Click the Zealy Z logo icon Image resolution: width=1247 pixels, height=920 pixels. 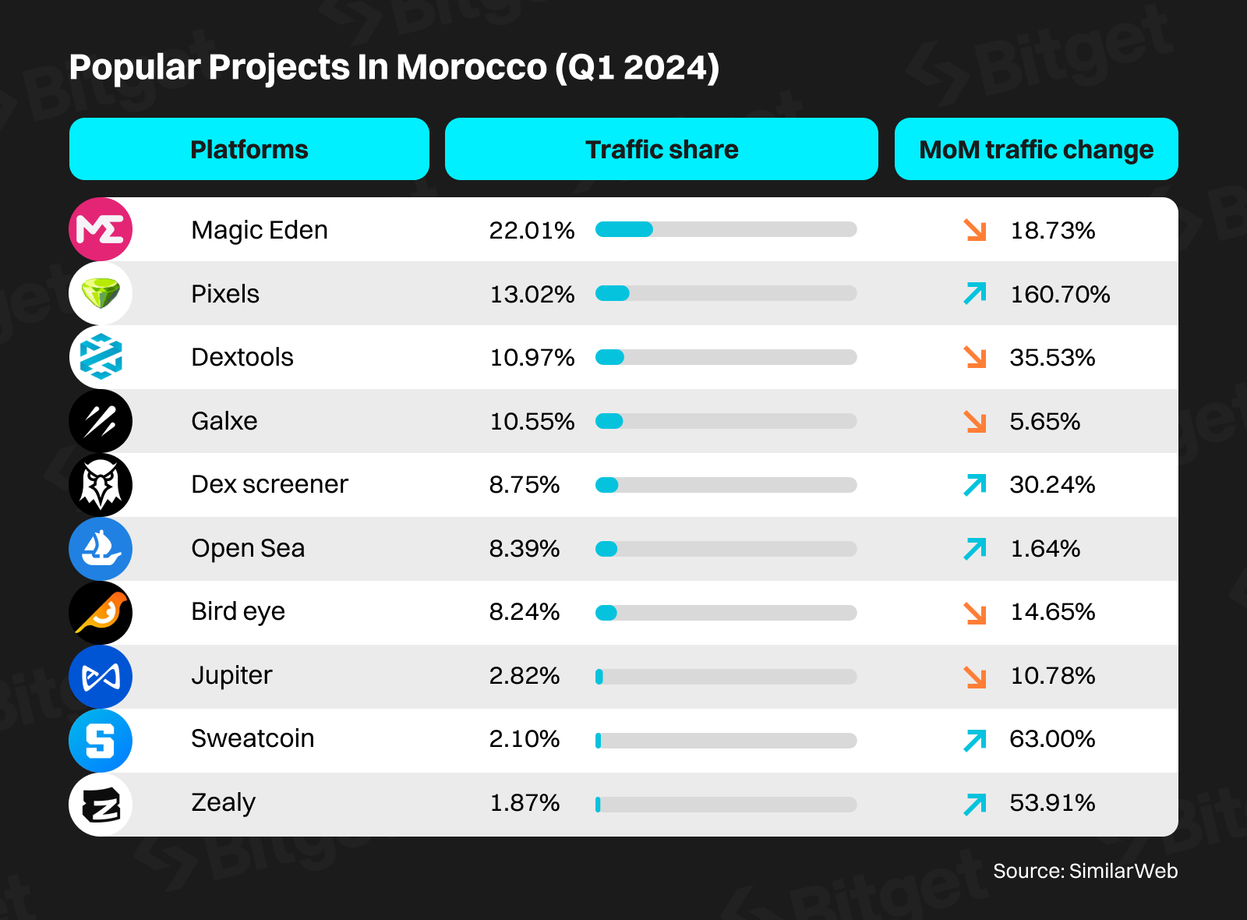pyautogui.click(x=101, y=805)
